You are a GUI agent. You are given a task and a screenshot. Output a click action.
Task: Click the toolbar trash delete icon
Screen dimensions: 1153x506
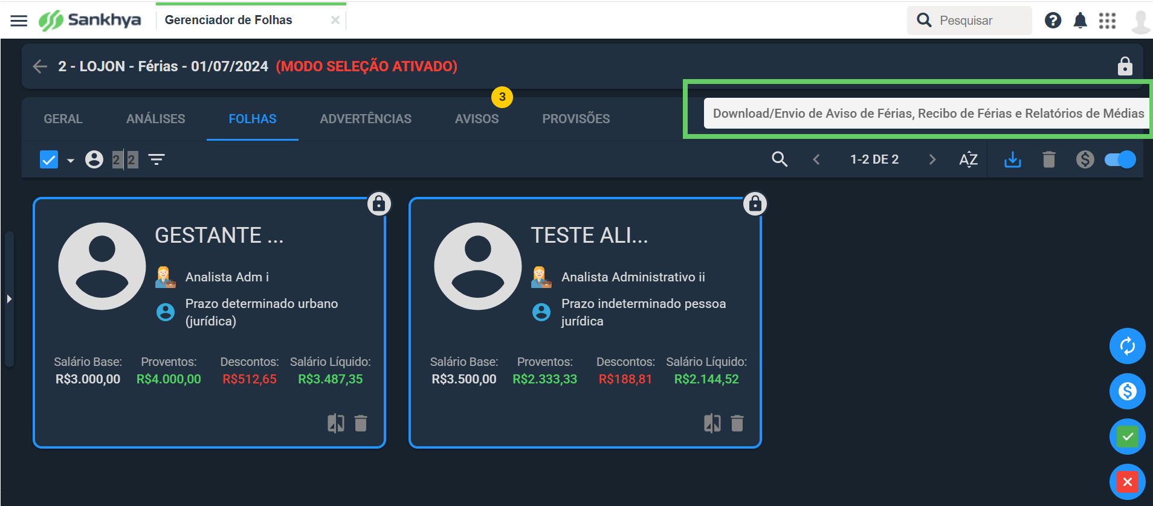[1049, 159]
